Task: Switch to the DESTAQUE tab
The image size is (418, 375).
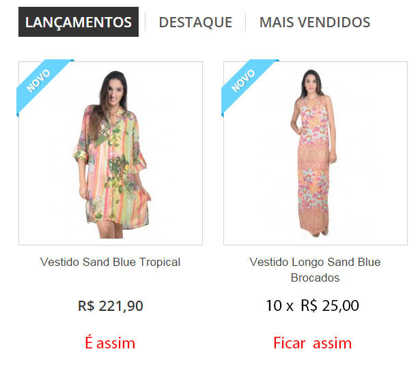Action: pos(195,22)
